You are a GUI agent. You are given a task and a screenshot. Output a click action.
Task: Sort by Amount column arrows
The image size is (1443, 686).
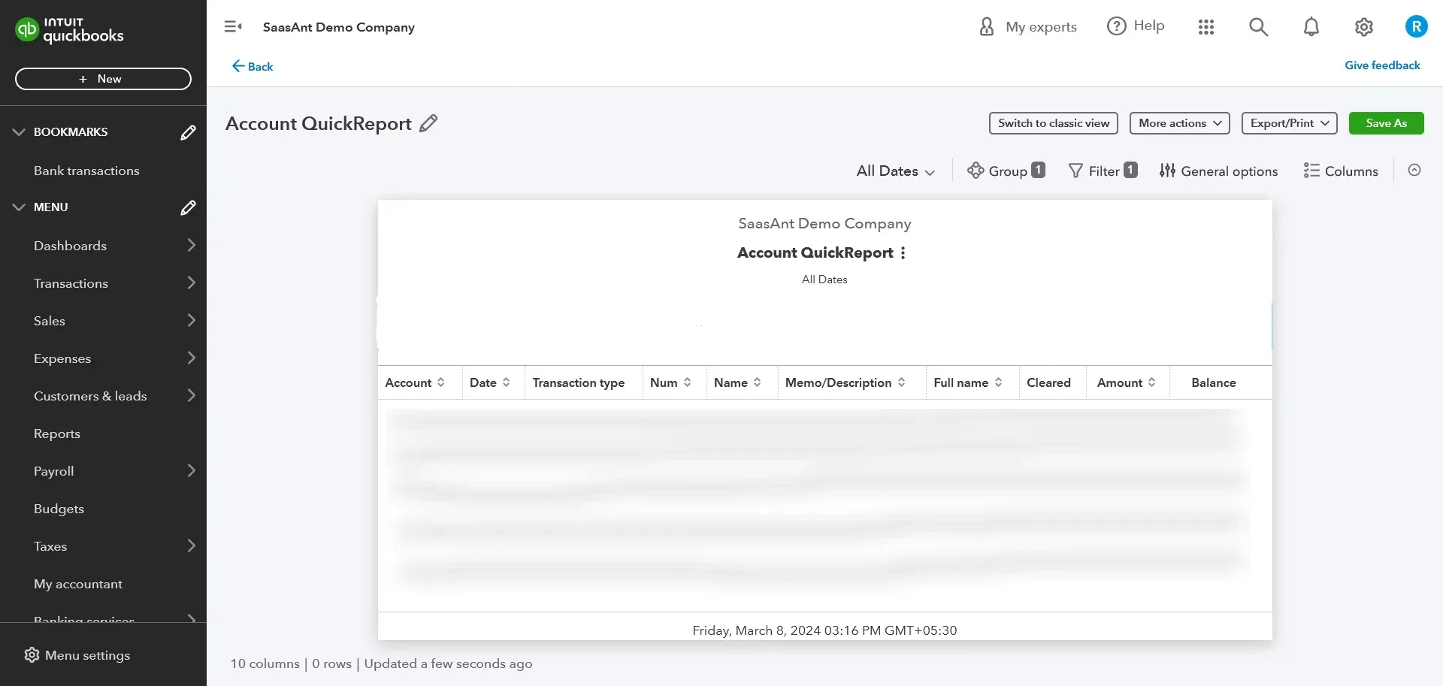[x=1151, y=382]
